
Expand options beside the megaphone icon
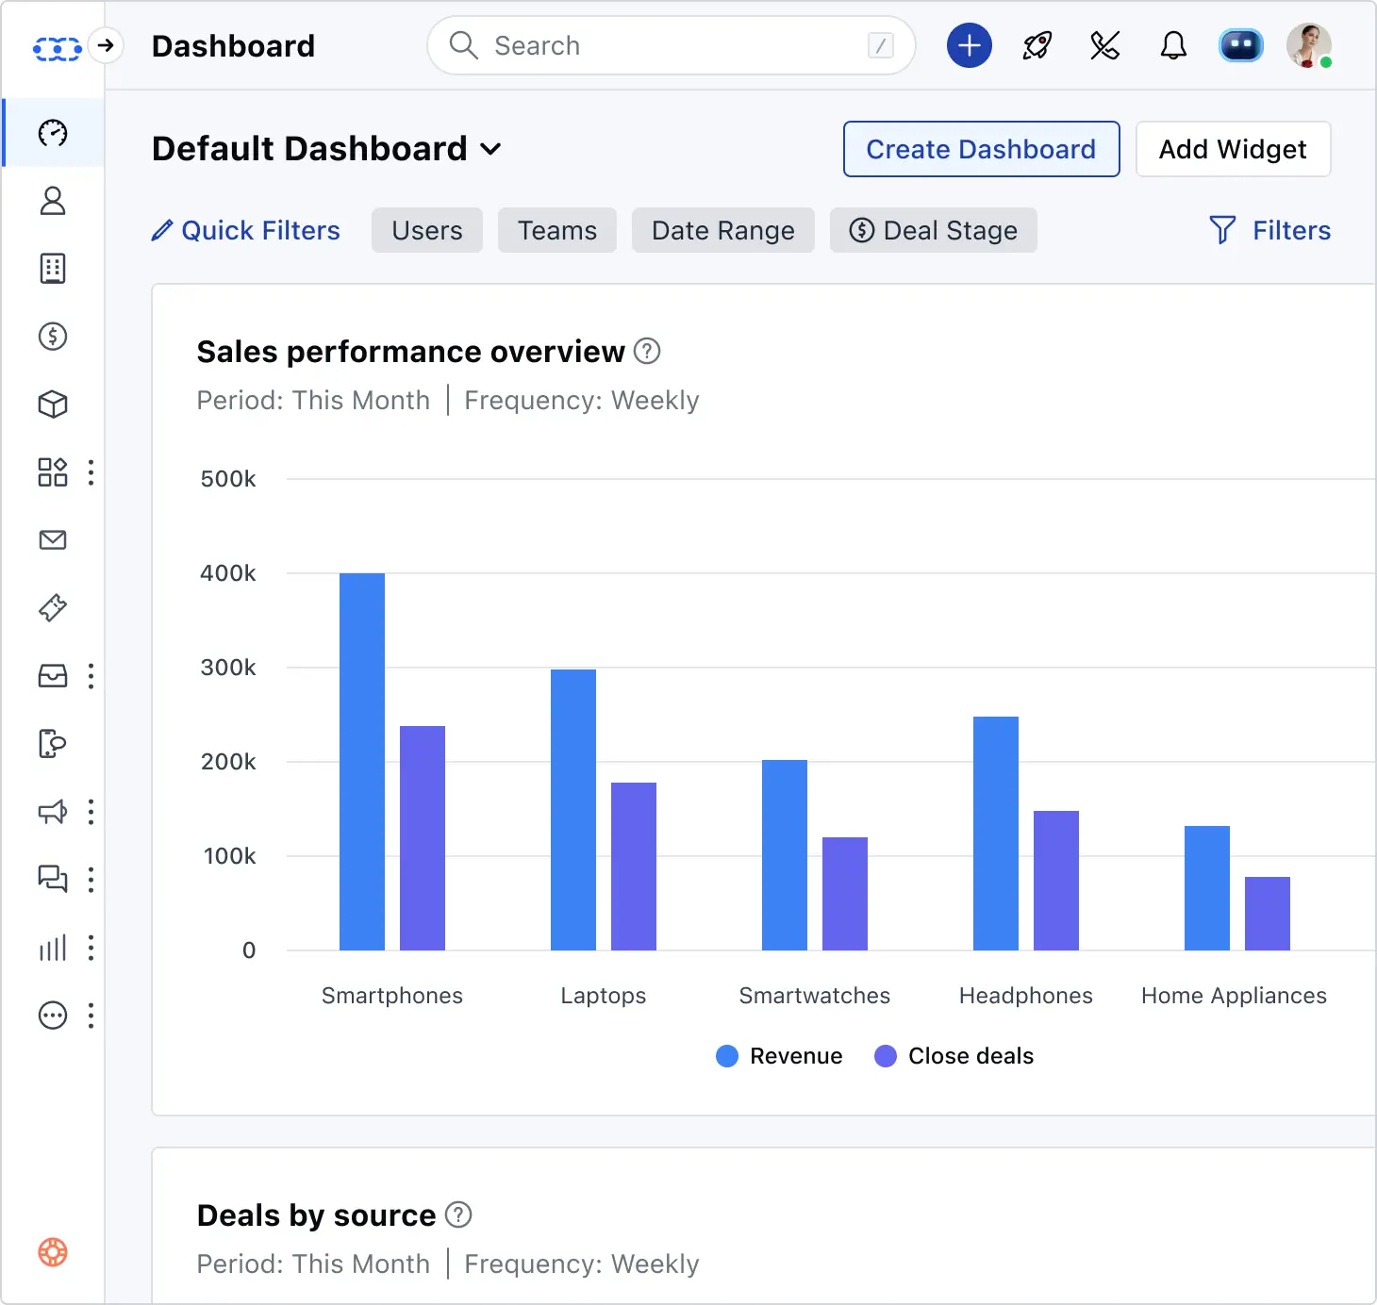[91, 812]
